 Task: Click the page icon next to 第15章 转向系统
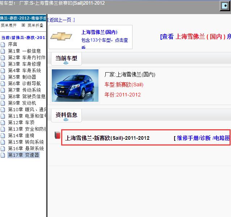(x=3, y=142)
